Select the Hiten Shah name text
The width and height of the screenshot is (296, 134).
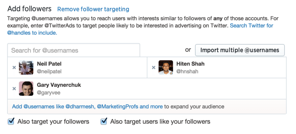191,64
